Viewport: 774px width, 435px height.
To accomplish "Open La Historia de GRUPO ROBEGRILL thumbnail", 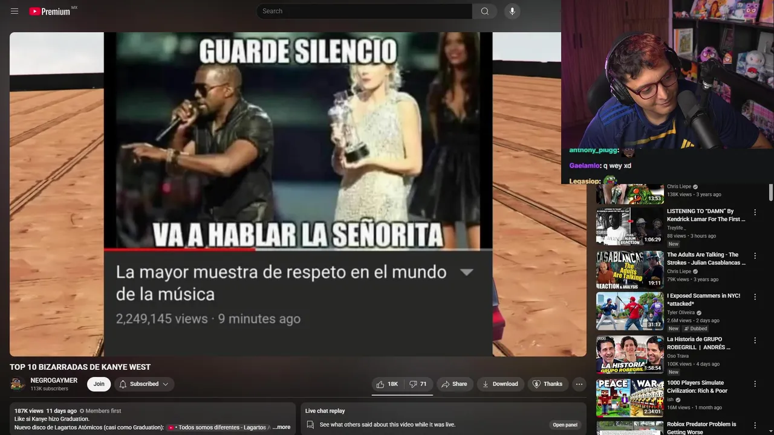I will (629, 355).
